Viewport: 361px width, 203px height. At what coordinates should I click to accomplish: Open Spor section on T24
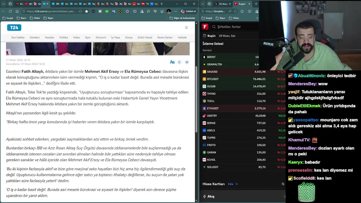click(x=88, y=37)
